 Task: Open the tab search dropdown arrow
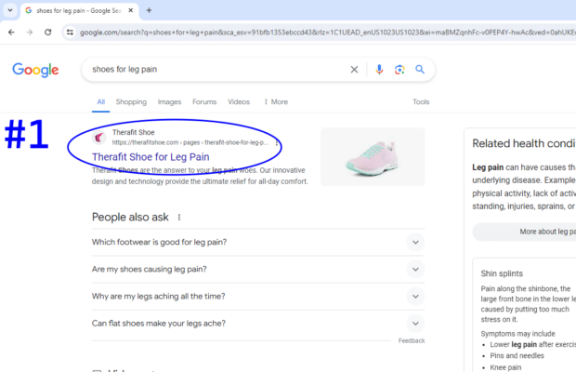point(10,10)
